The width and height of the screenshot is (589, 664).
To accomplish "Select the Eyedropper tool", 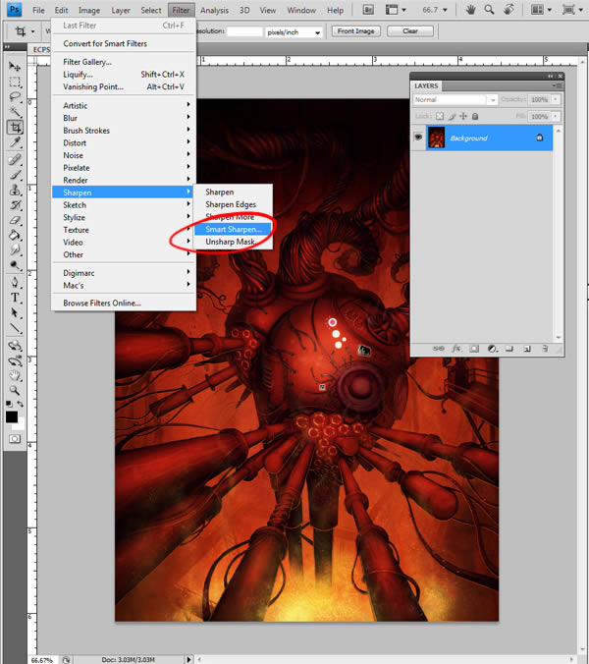I will (15, 142).
